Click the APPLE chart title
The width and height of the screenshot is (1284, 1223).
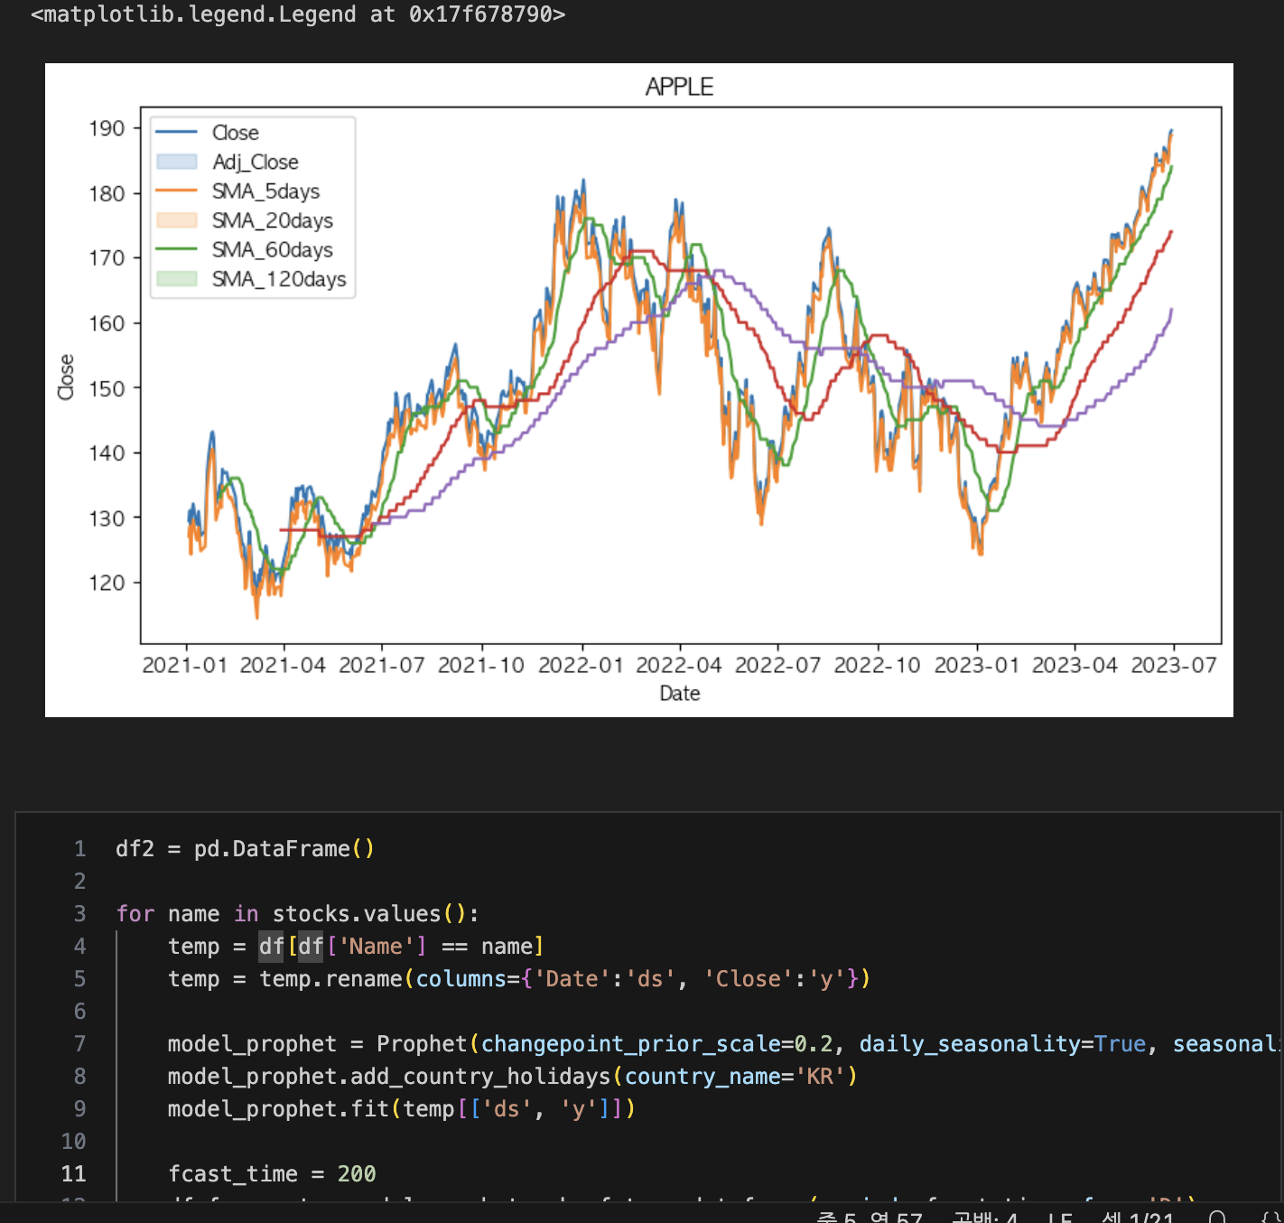click(679, 87)
